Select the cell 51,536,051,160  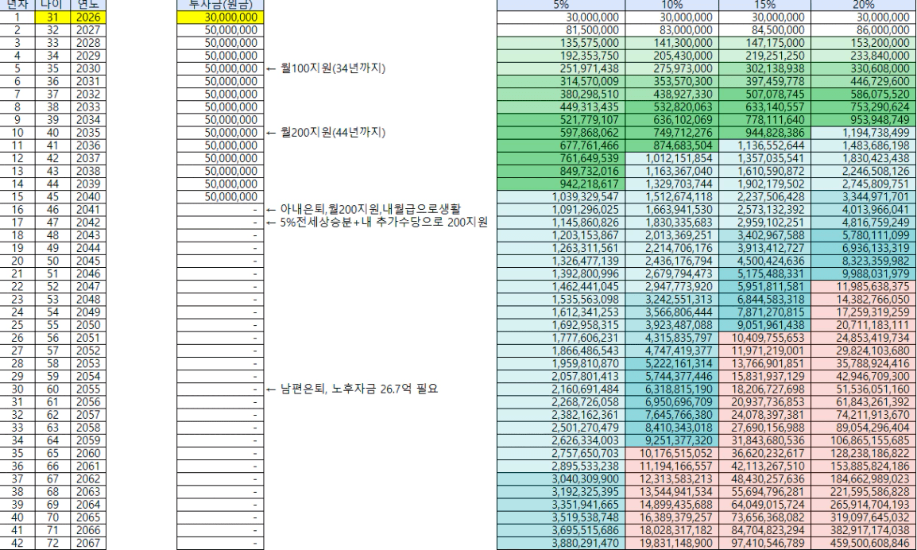tap(863, 389)
